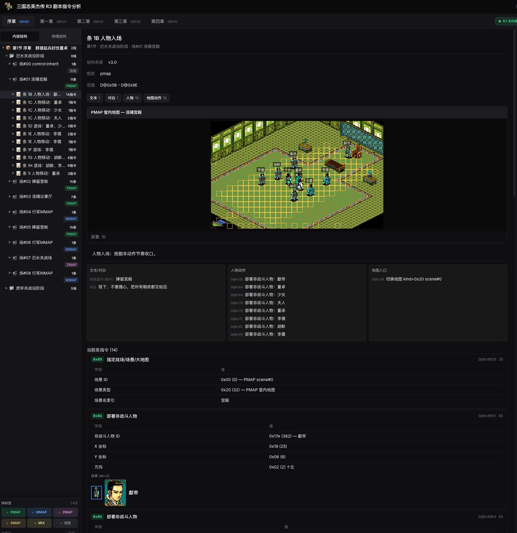Screen dimensions: 517x533
Task: Collapse the 第1节 序章 tree node
Action: click(x=3, y=48)
